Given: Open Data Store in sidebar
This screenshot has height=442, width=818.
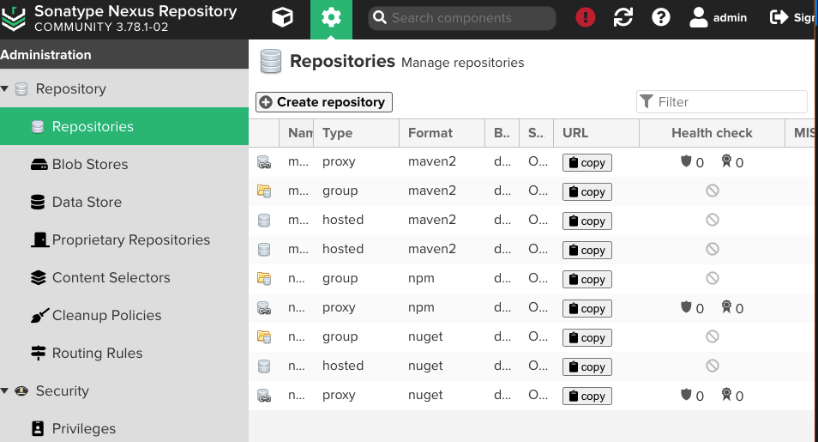Looking at the screenshot, I should coord(124,202).
